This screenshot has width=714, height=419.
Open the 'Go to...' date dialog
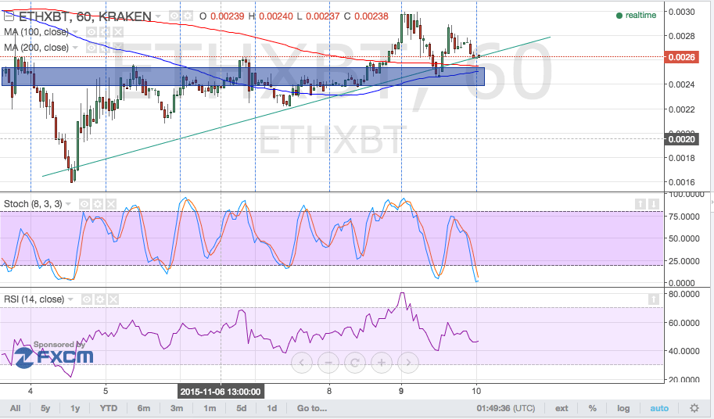point(312,408)
